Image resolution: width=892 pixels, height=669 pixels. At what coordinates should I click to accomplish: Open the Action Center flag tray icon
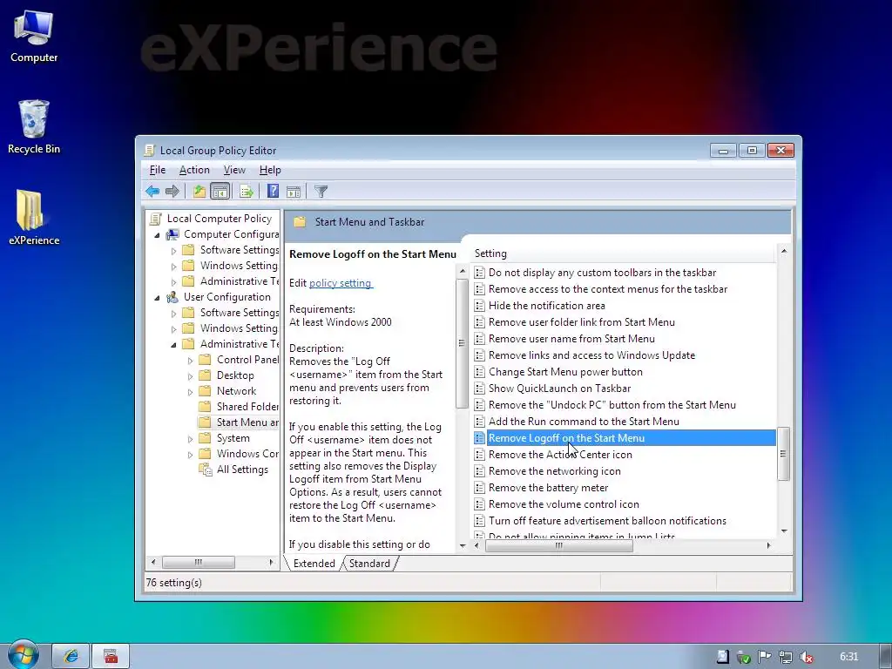[765, 657]
